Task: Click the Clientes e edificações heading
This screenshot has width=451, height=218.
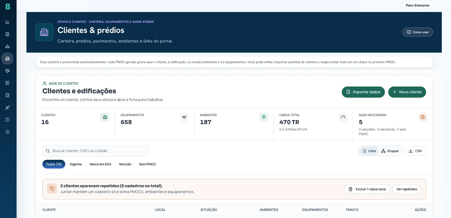Action: (x=79, y=91)
